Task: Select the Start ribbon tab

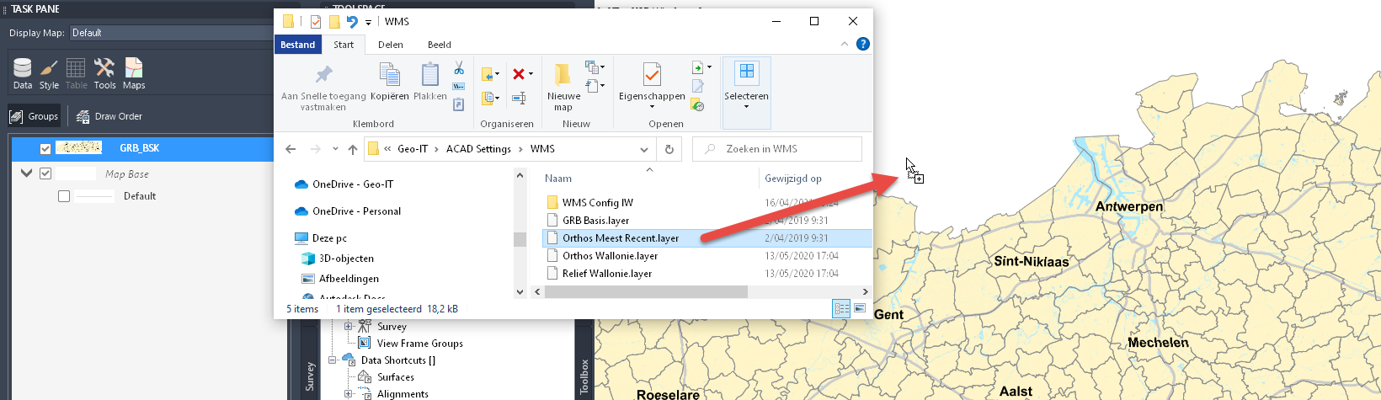Action: (x=344, y=45)
